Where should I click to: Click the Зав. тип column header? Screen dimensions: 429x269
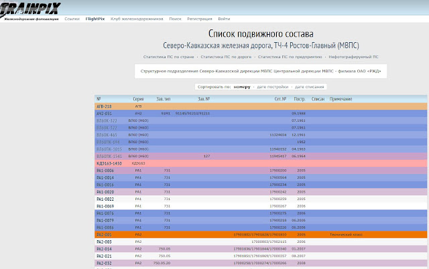pyautogui.click(x=164, y=99)
